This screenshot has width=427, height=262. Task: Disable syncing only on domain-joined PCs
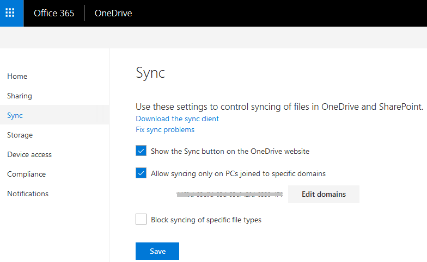141,173
